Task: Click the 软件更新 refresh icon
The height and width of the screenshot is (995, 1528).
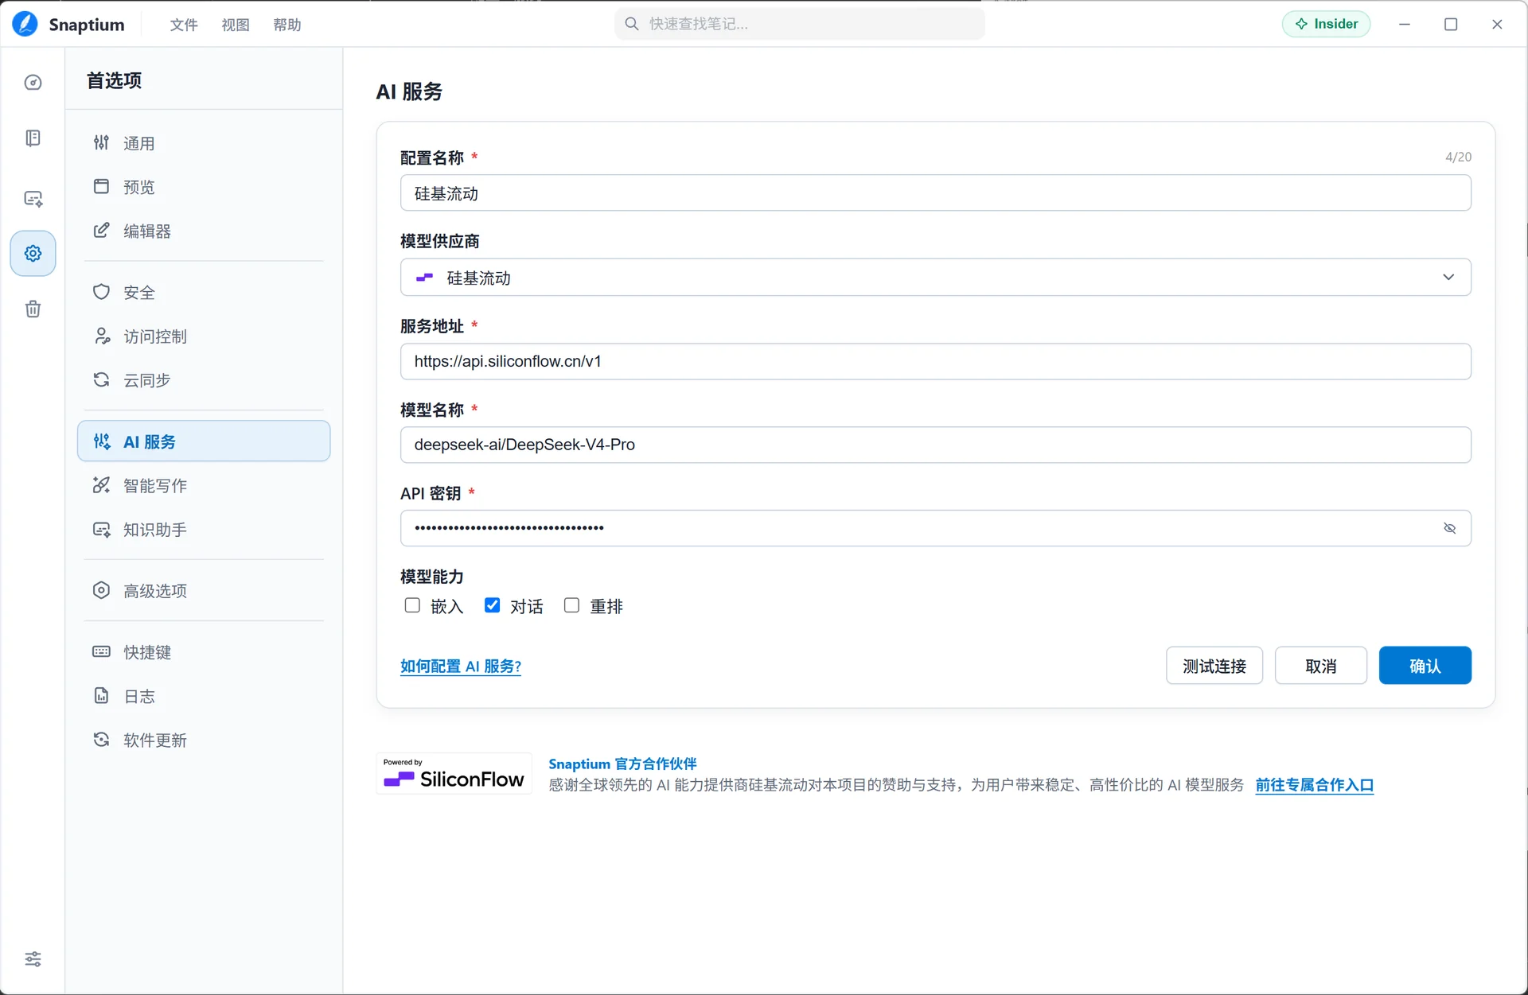Action: (x=101, y=740)
